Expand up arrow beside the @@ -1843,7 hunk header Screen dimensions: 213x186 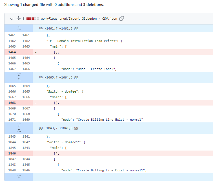click(x=19, y=130)
